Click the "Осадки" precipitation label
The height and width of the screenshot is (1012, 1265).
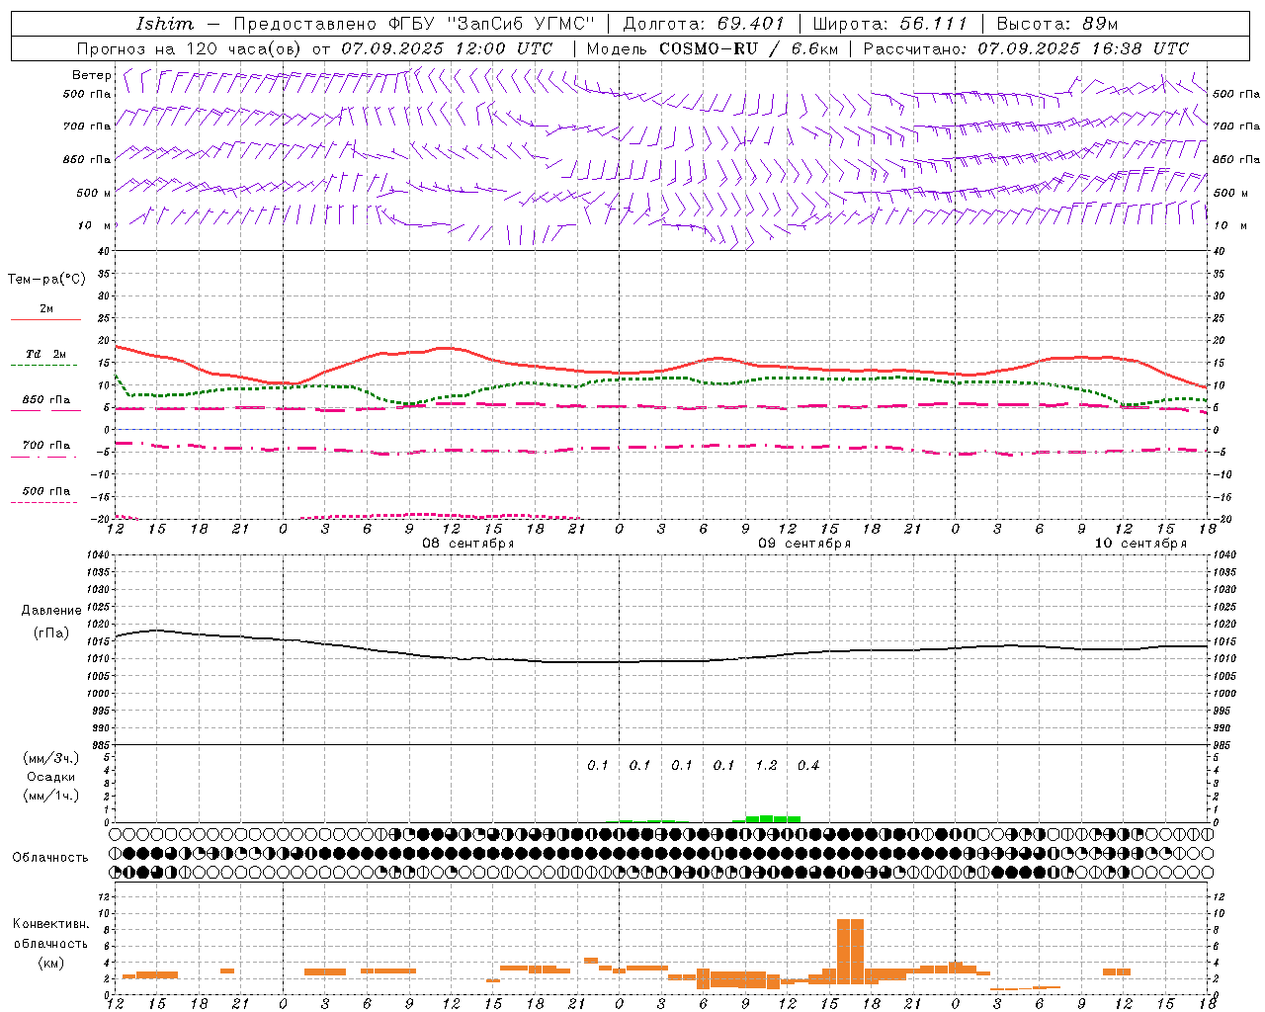click(51, 777)
